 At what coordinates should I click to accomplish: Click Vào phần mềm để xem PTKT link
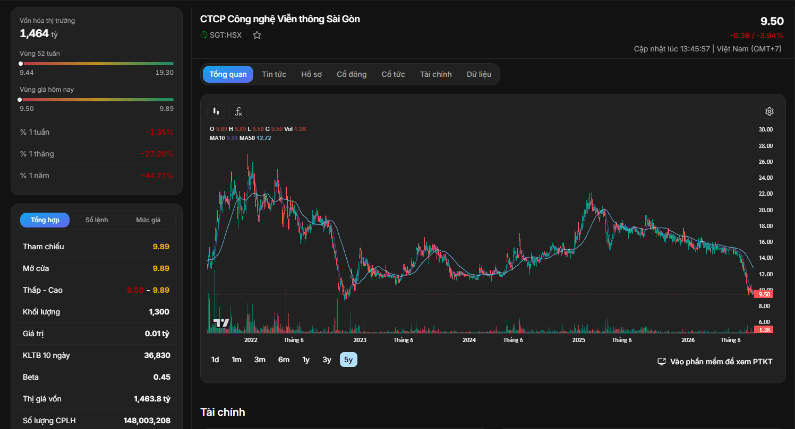click(x=721, y=362)
